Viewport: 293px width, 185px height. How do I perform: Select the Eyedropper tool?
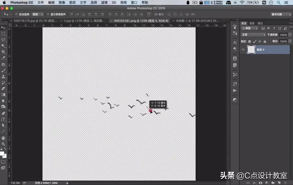point(3,58)
